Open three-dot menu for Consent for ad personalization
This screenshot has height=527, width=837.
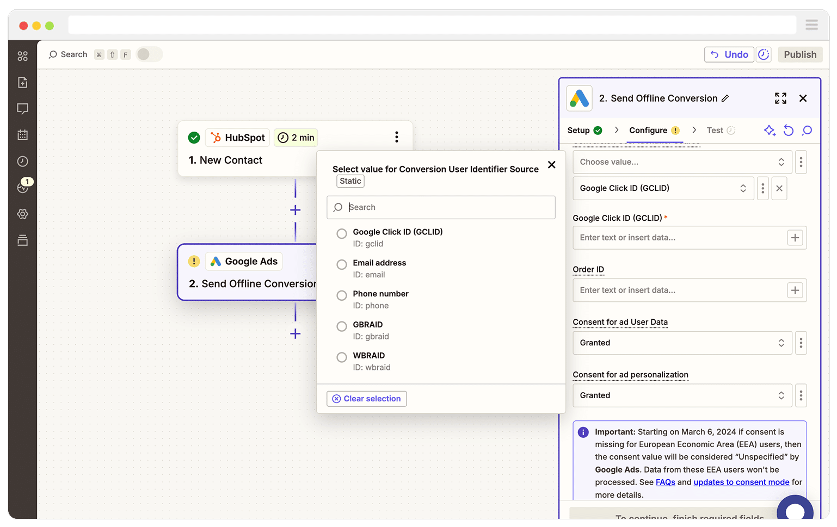click(x=801, y=395)
